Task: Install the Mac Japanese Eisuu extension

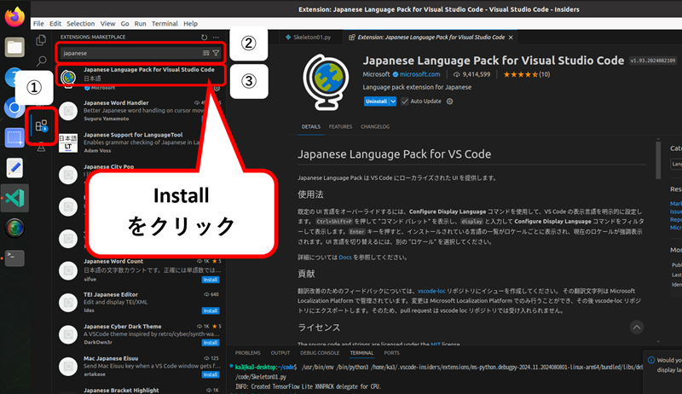Action: [210, 374]
